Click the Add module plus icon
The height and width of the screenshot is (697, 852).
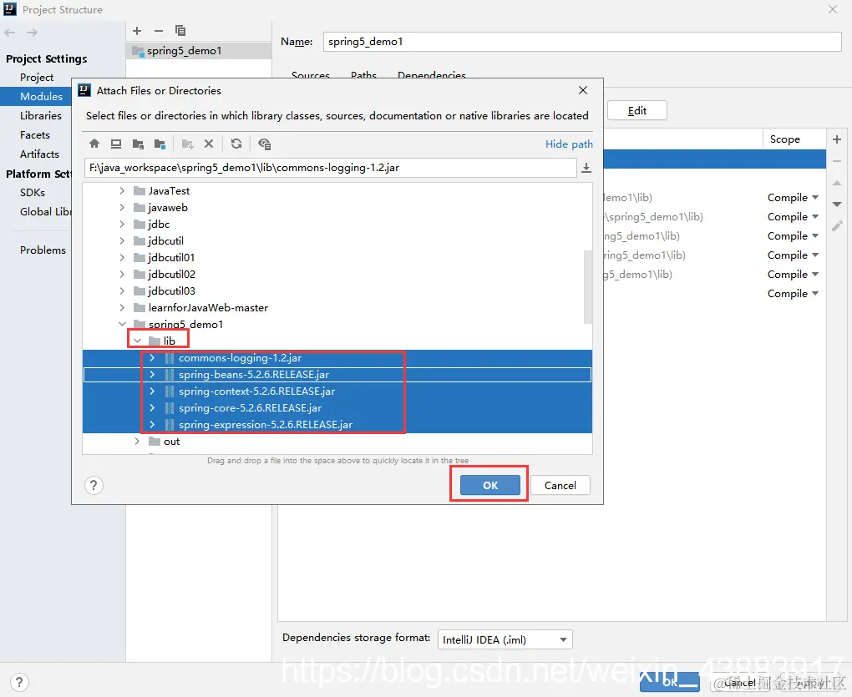[x=137, y=31]
